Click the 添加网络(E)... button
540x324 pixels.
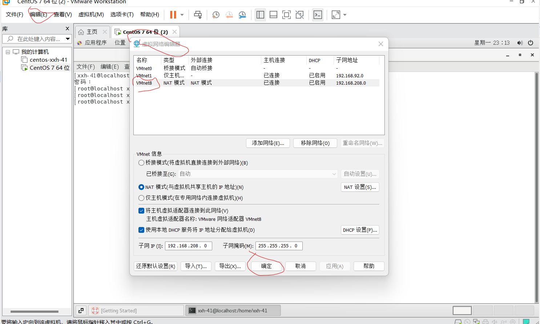(x=268, y=143)
